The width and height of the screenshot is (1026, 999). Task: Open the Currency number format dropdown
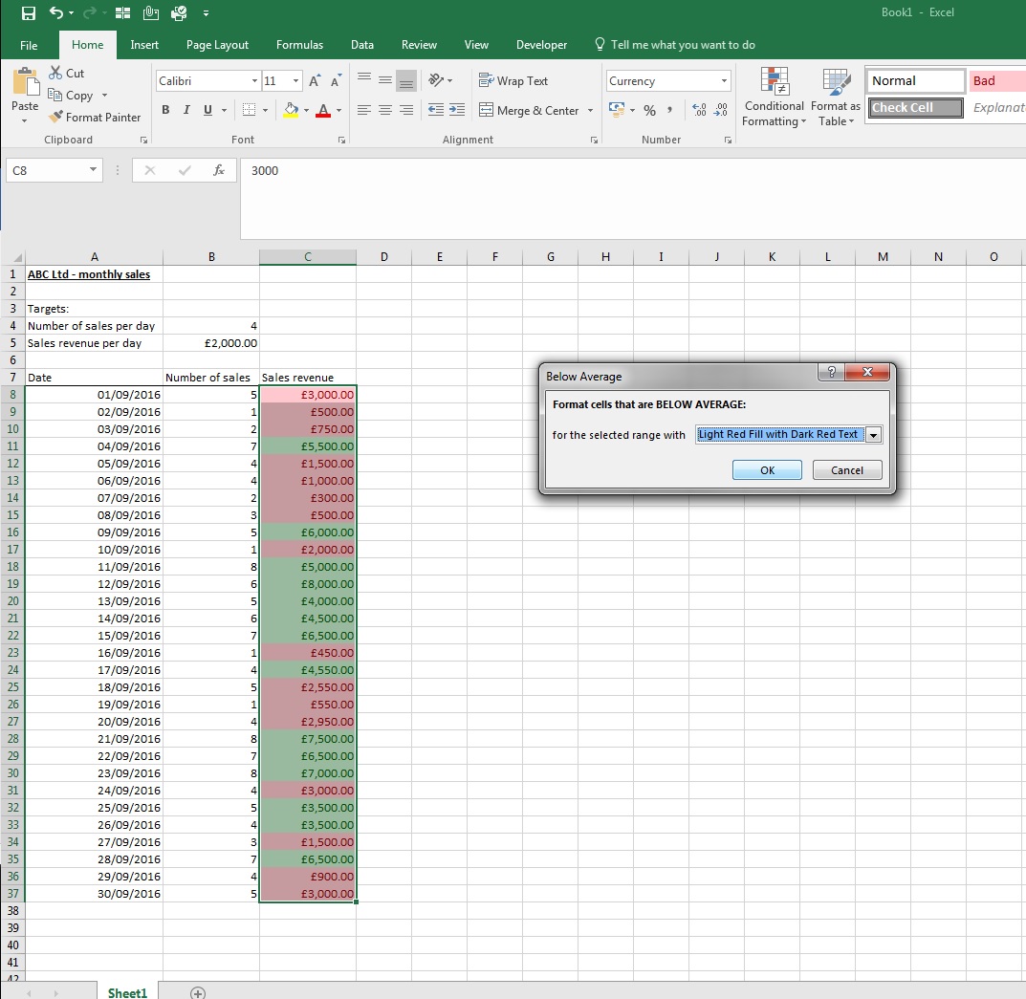[x=724, y=81]
